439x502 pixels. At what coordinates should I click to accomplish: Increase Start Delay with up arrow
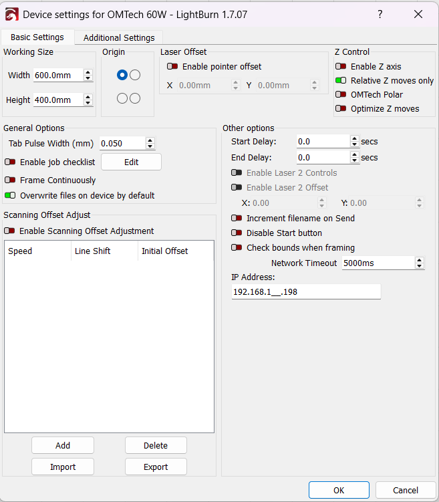[355, 138]
